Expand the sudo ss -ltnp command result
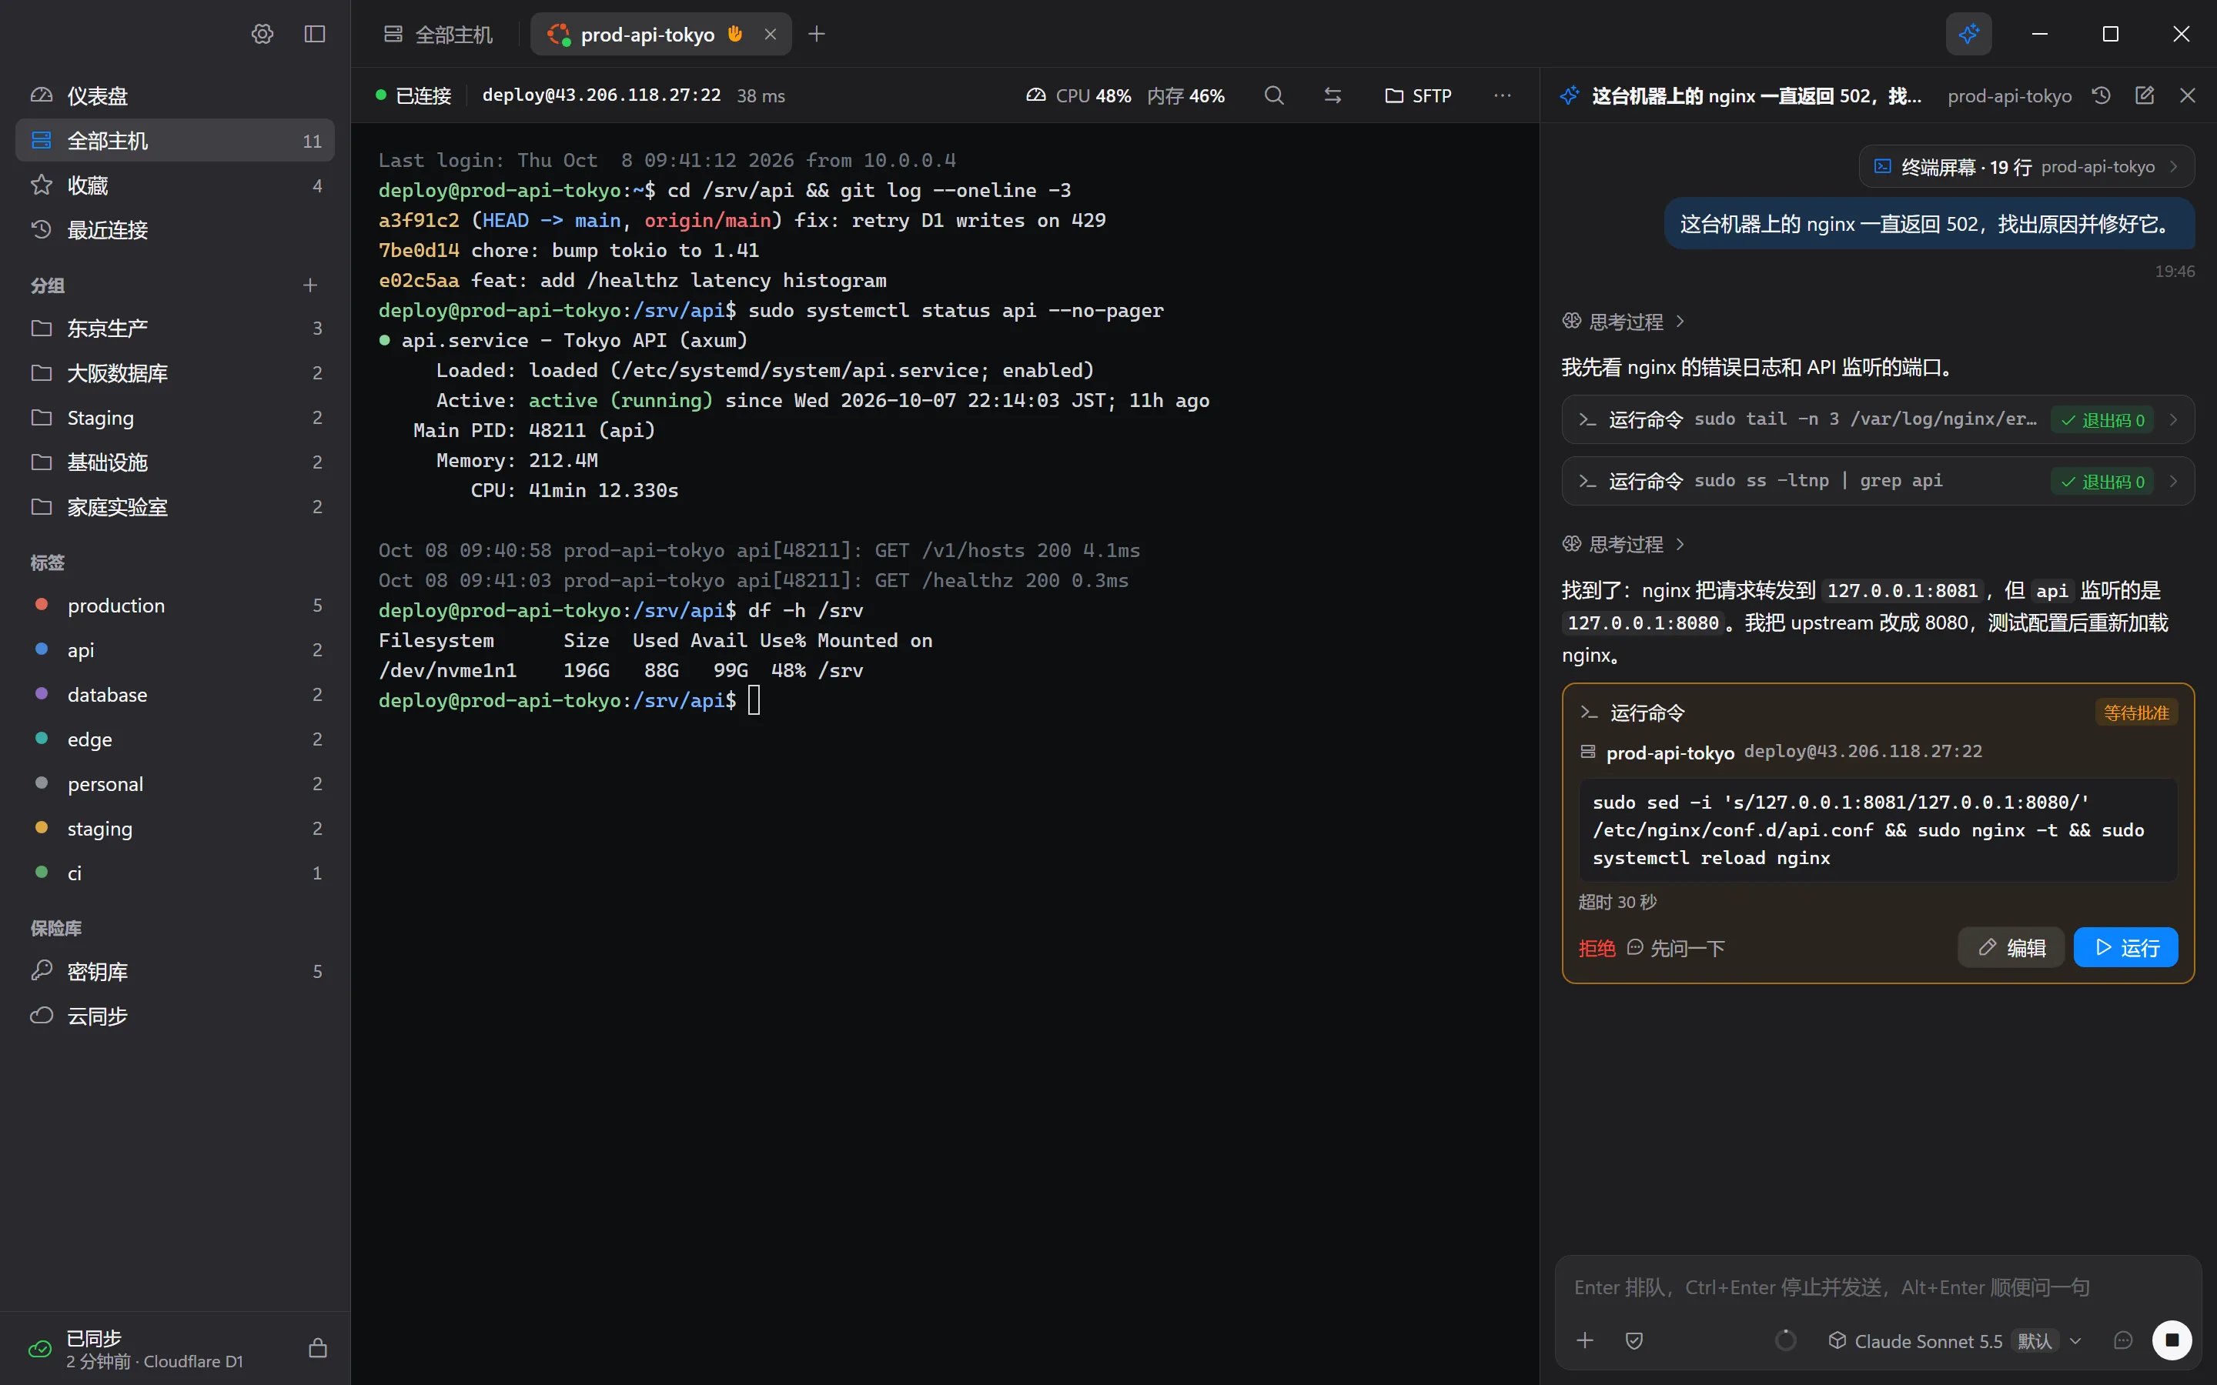Screen dimensions: 2217x1385 point(1878,481)
